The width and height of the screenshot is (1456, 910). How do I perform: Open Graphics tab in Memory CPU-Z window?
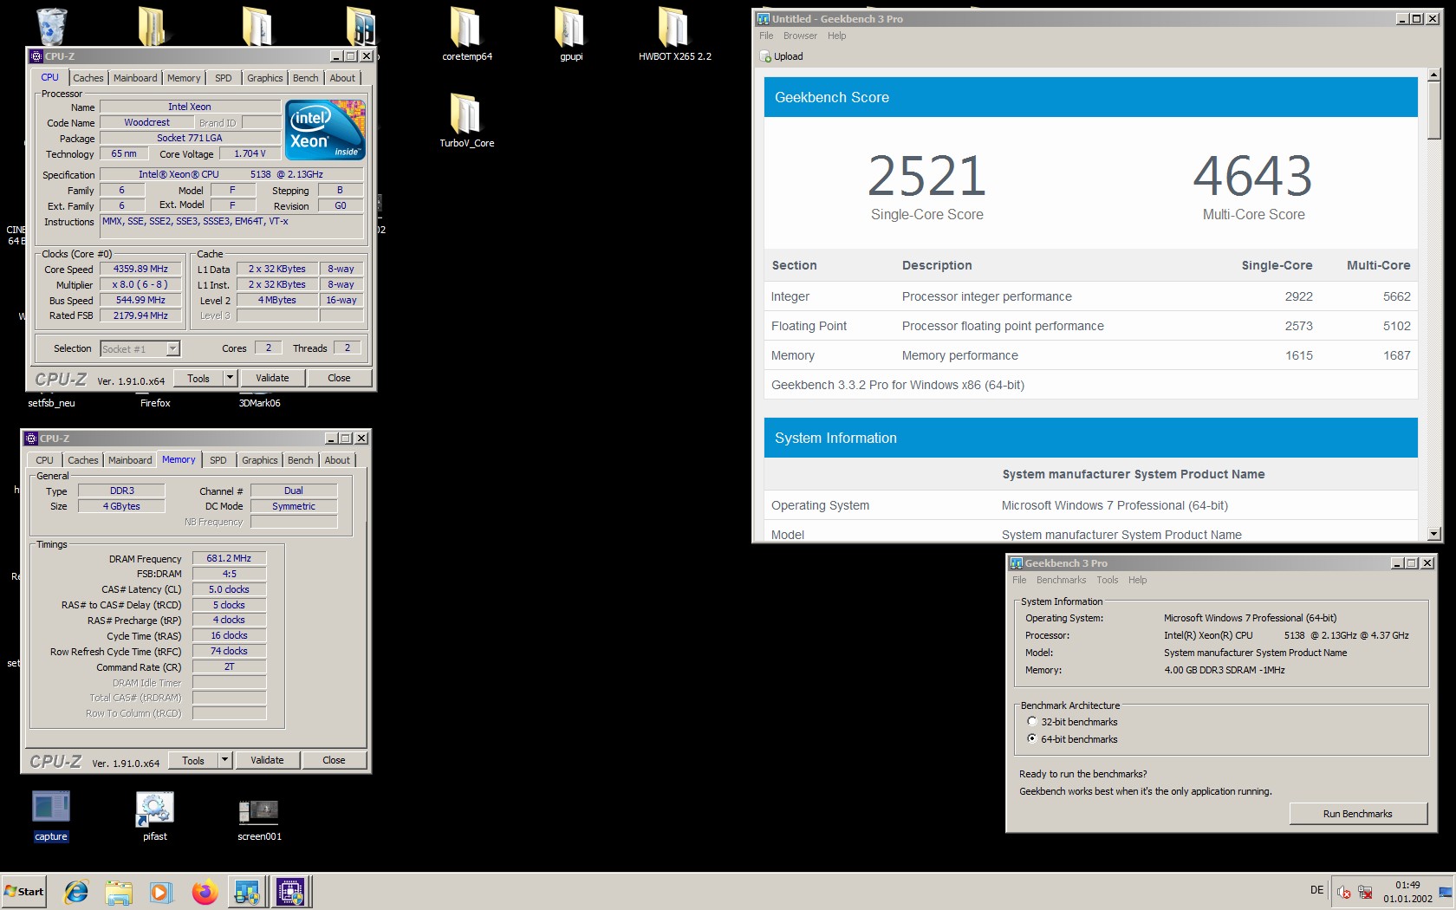[x=260, y=460]
